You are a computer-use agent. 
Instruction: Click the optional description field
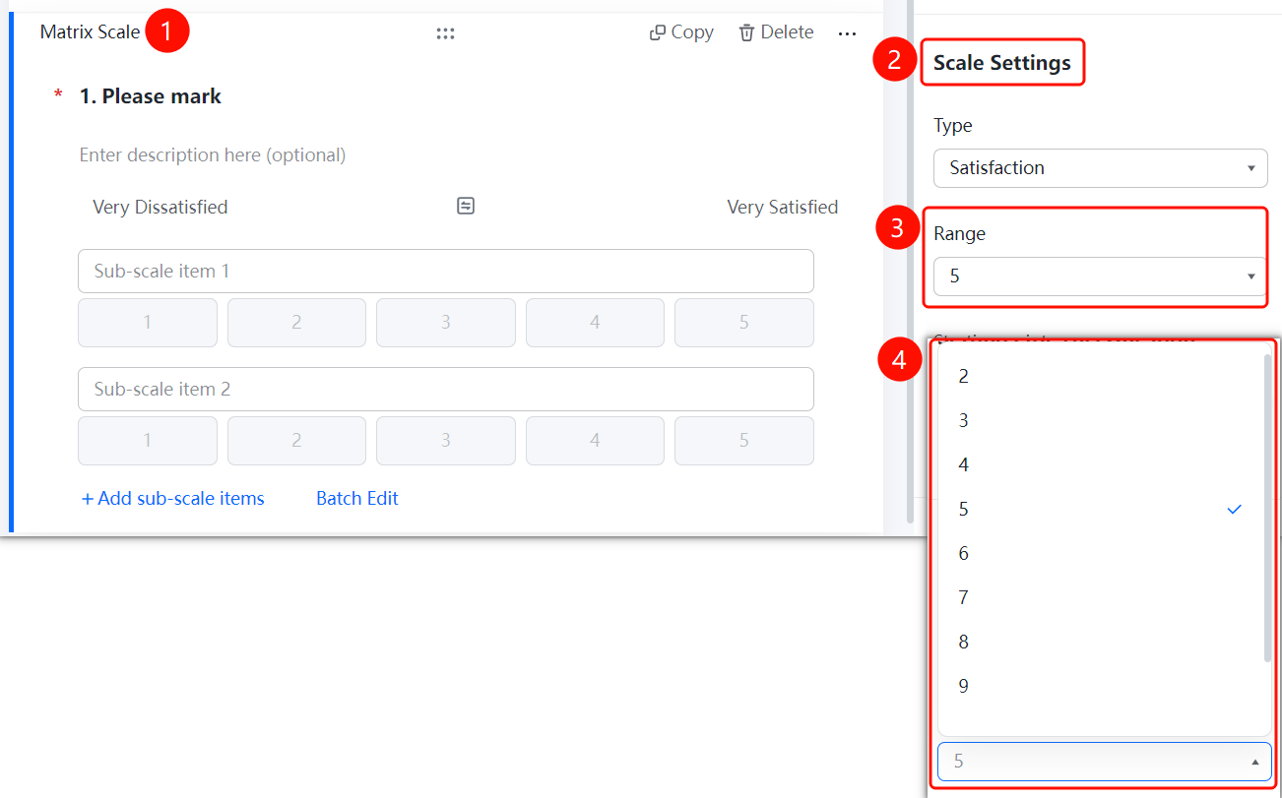click(213, 154)
